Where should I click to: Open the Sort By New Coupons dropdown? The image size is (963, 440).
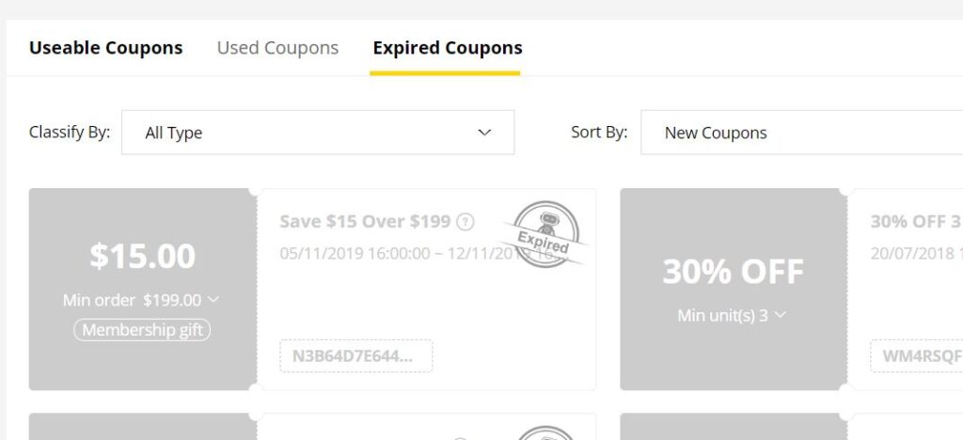[799, 133]
